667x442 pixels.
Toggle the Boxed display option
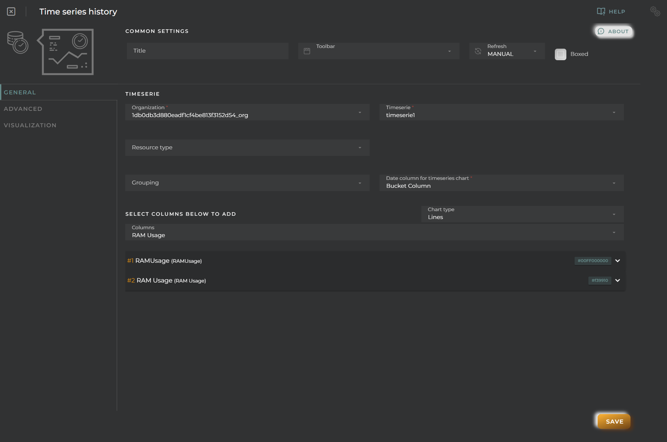560,53
